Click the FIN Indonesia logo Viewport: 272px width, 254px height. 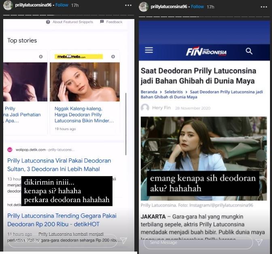pyautogui.click(x=206, y=51)
